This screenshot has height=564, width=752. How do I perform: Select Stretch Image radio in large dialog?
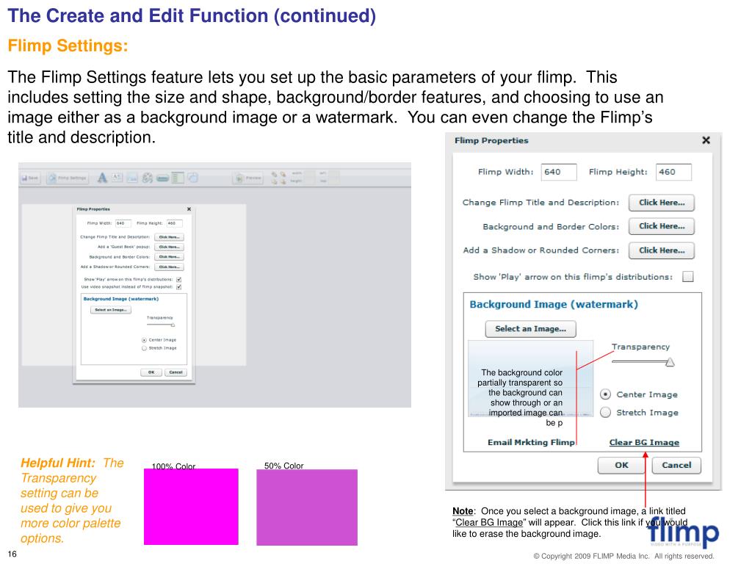[606, 413]
